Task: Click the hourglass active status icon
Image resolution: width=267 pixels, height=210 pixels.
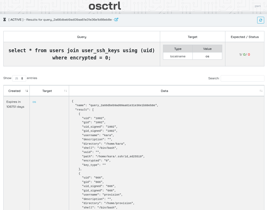Action: coord(5,20)
